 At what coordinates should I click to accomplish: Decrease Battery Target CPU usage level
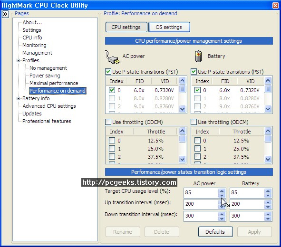[x=268, y=195]
